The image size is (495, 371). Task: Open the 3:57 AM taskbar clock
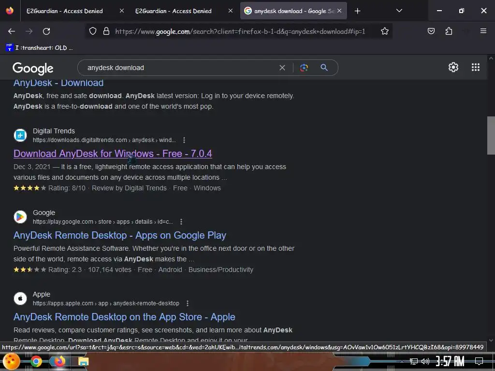(450, 361)
